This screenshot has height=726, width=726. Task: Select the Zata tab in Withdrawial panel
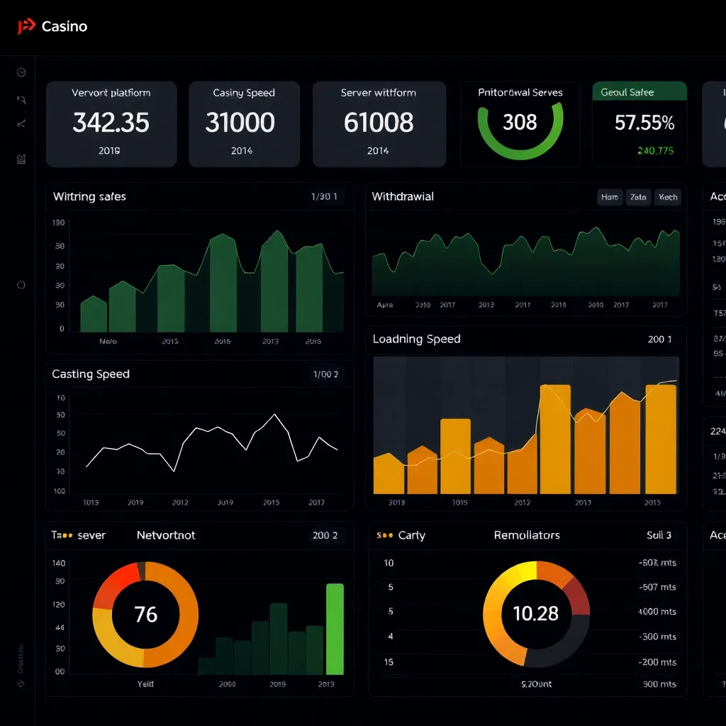point(638,198)
